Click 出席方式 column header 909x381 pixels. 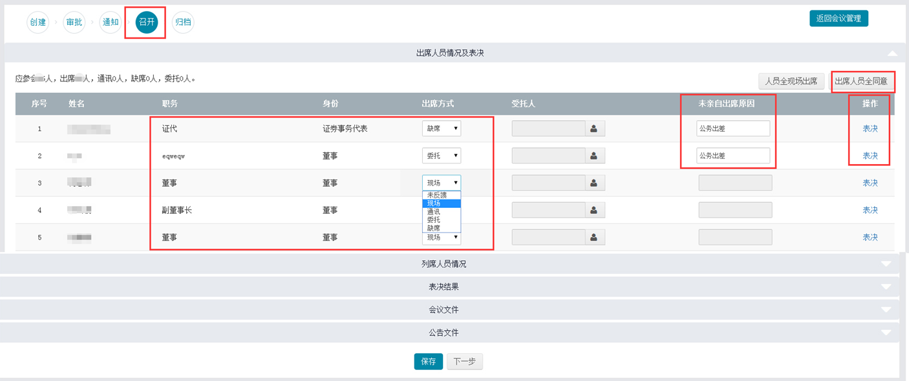click(x=438, y=103)
